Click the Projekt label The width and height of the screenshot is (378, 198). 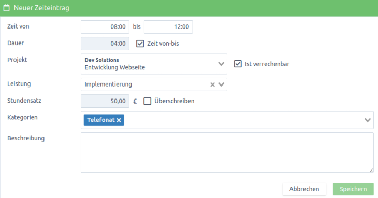18,60
